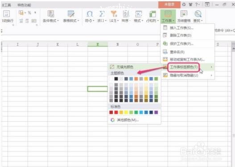
Task: Select column L header
Action: click(78, 44)
